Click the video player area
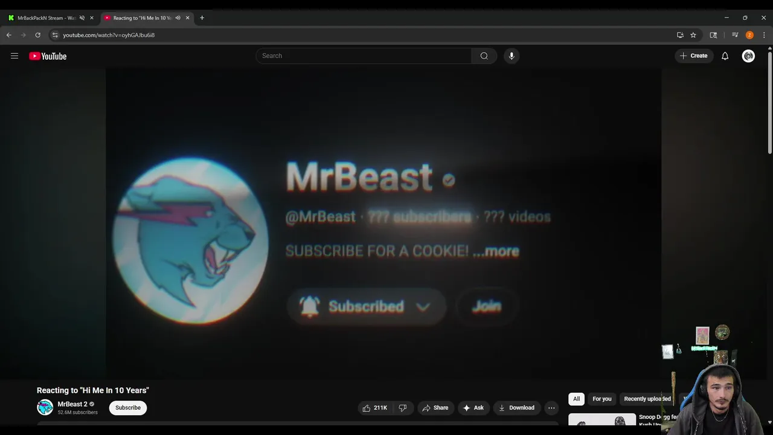Image resolution: width=773 pixels, height=435 pixels. pyautogui.click(x=383, y=224)
